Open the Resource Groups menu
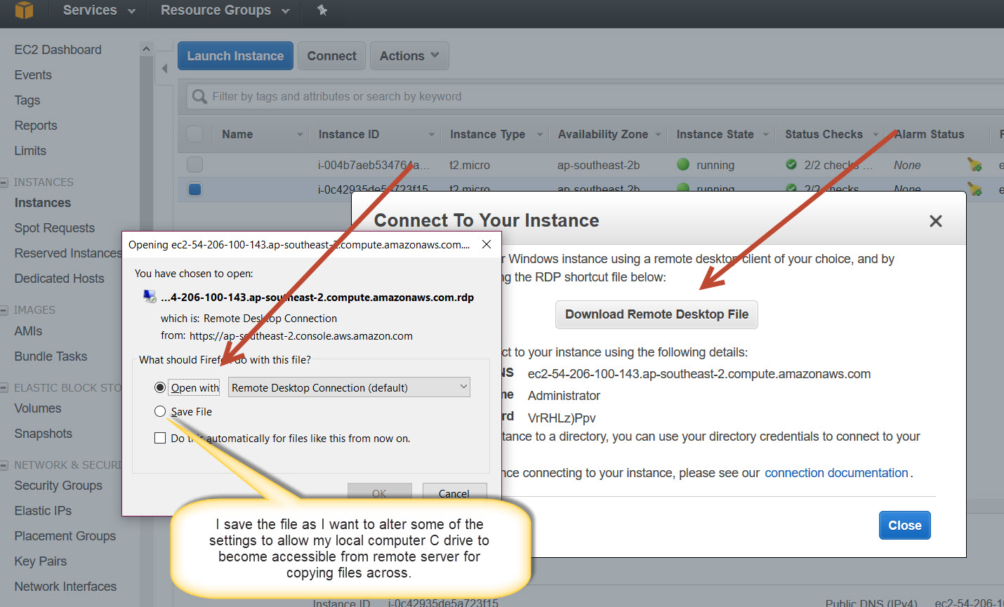This screenshot has width=1004, height=607. [225, 11]
